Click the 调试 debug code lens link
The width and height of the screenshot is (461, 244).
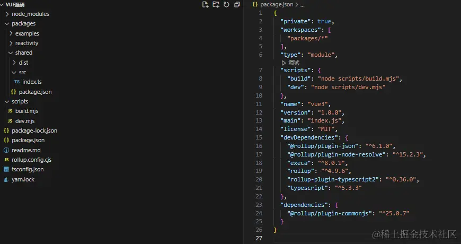[x=294, y=63]
